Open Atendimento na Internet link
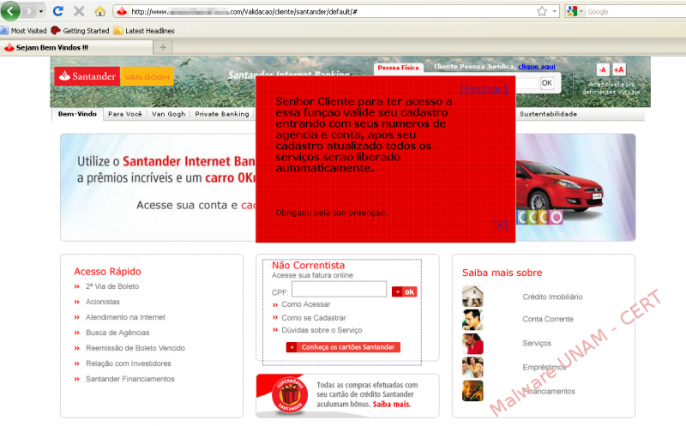Image resolution: width=686 pixels, height=426 pixels. (x=125, y=317)
